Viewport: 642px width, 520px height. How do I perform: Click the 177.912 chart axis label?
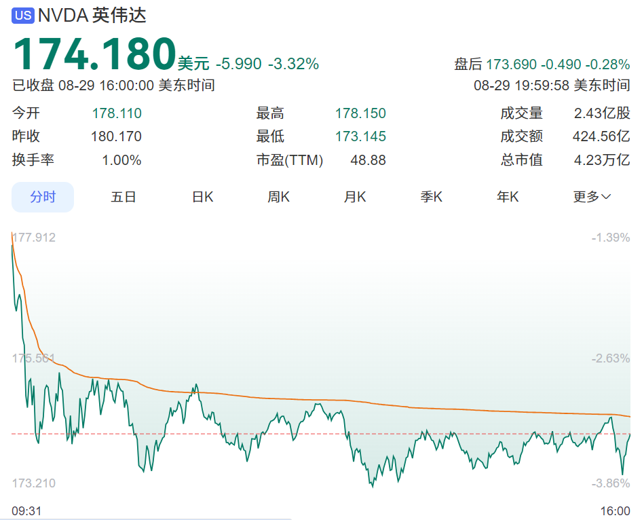click(x=34, y=238)
